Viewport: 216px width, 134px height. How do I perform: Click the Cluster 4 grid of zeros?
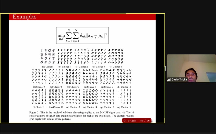click(116, 56)
